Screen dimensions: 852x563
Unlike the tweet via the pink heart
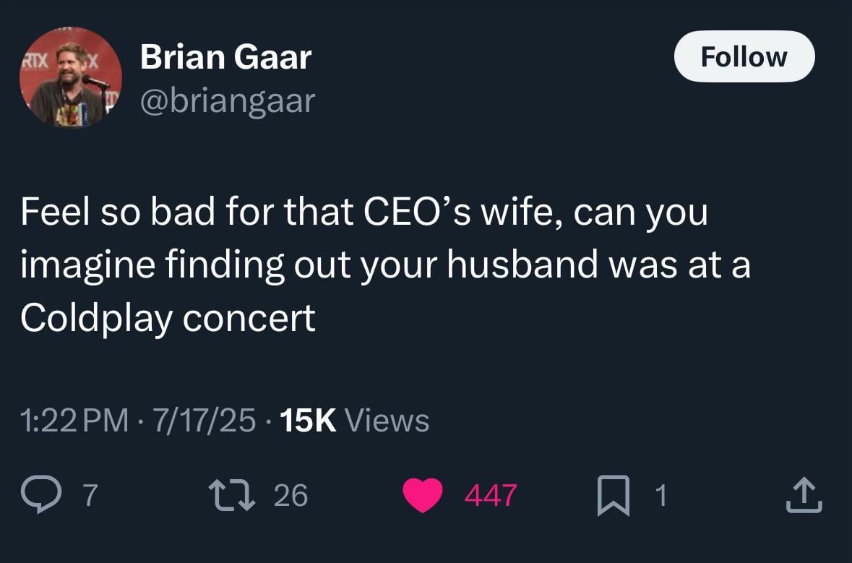(422, 495)
